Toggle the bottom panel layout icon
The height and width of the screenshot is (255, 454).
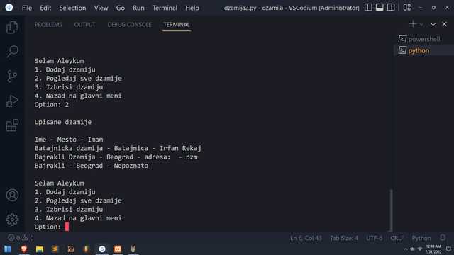pyautogui.click(x=380, y=8)
